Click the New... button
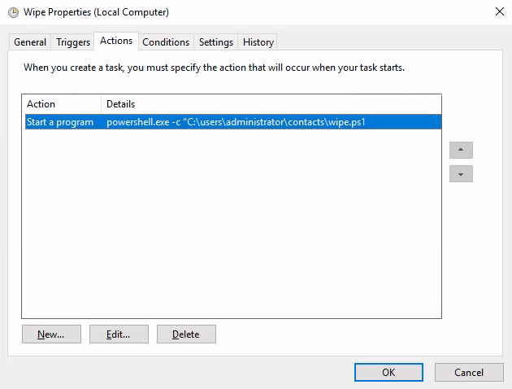The image size is (512, 389). click(x=51, y=334)
